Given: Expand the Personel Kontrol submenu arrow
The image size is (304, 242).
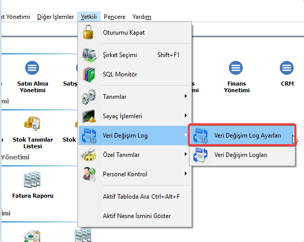Looking at the screenshot, I should tap(185, 174).
